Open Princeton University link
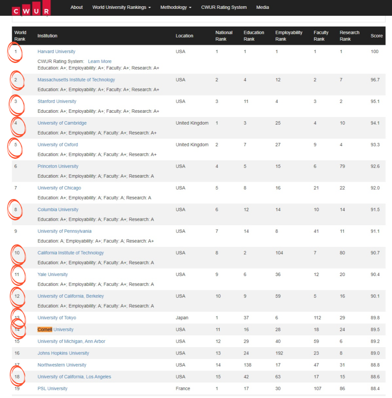The height and width of the screenshot is (398, 392). [58, 166]
